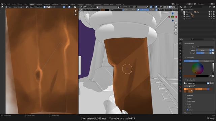Open the Help menu

25,4
